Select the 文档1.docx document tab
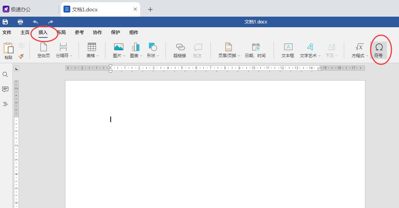 101,9
